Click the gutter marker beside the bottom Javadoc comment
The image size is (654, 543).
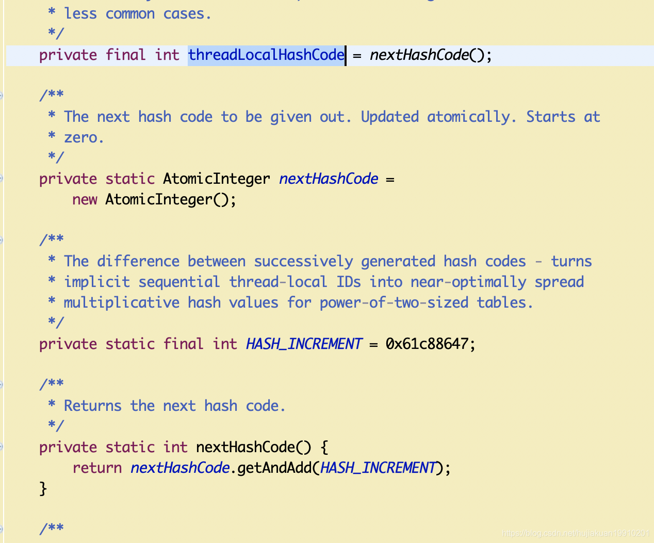click(1, 528)
